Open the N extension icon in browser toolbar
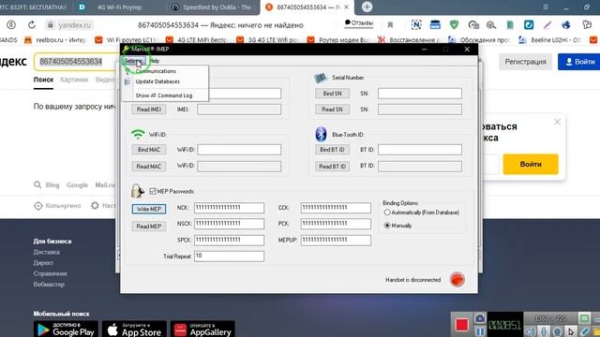 coord(416,25)
